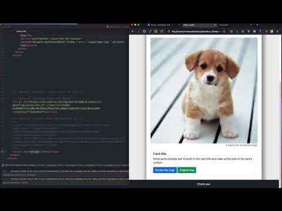Click the green 'Original Dog' button
Screen dimensions: 282x211
pyautogui.click(x=187, y=170)
